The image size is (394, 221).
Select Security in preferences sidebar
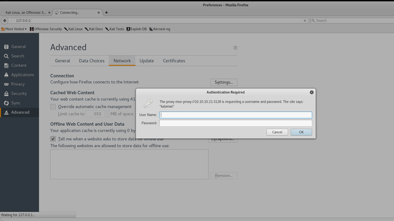click(x=19, y=93)
